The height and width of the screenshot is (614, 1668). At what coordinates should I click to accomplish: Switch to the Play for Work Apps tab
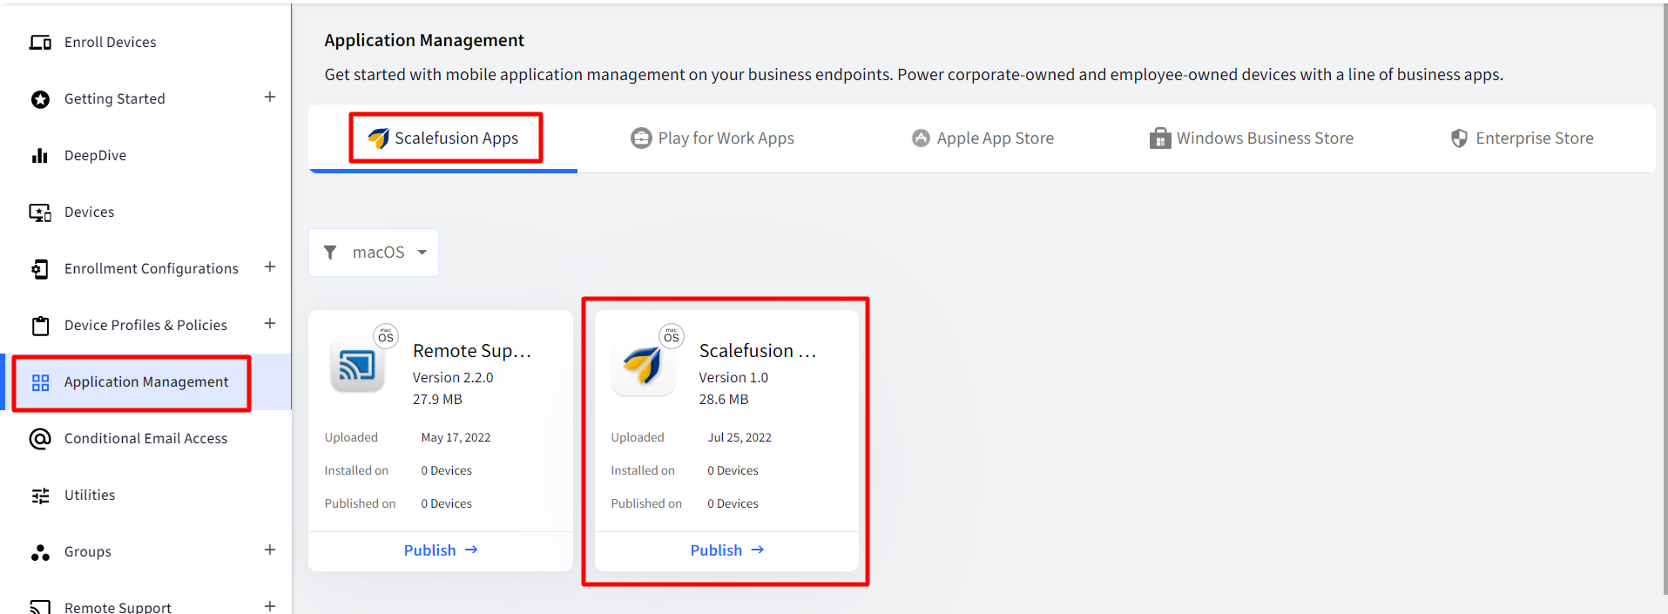tap(712, 138)
